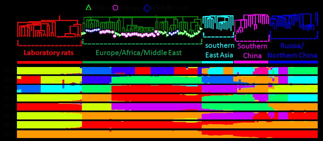The width and height of the screenshot is (323, 141).
Task: Click the green triangle Africa legend marker
Action: pyautogui.click(x=89, y=7)
